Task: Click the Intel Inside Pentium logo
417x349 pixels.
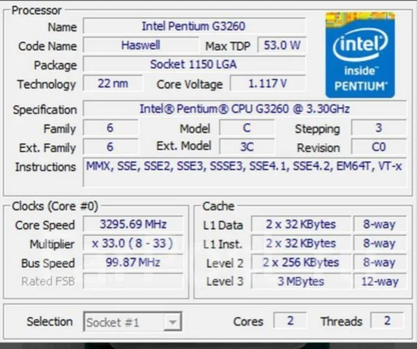Action: (x=360, y=55)
